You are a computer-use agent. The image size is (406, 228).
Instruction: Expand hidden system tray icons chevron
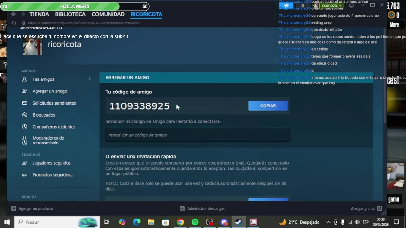[328, 222]
